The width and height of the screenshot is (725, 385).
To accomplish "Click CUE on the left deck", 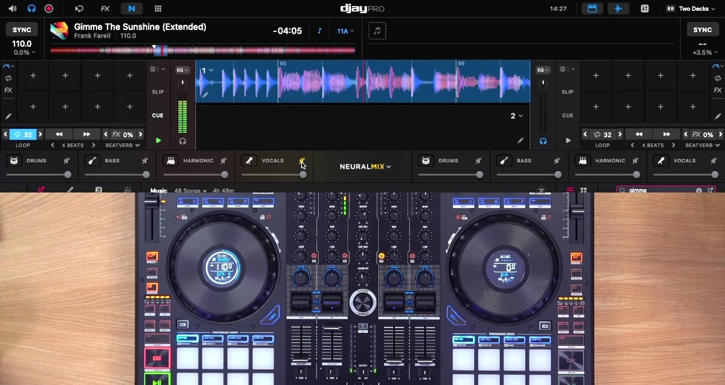I will 158,115.
